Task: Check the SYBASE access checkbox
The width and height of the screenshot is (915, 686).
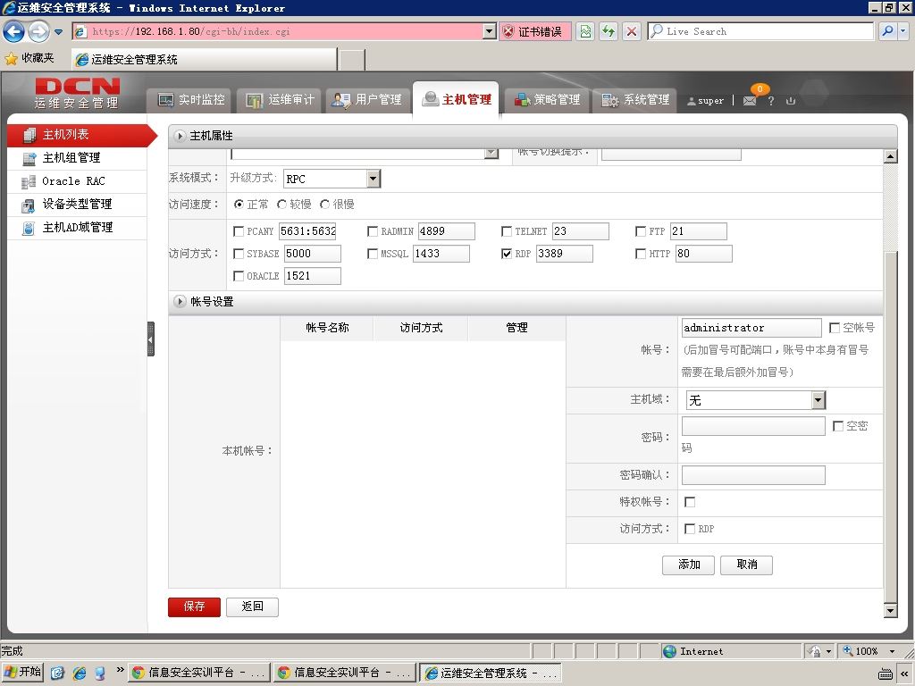Action: tap(238, 254)
